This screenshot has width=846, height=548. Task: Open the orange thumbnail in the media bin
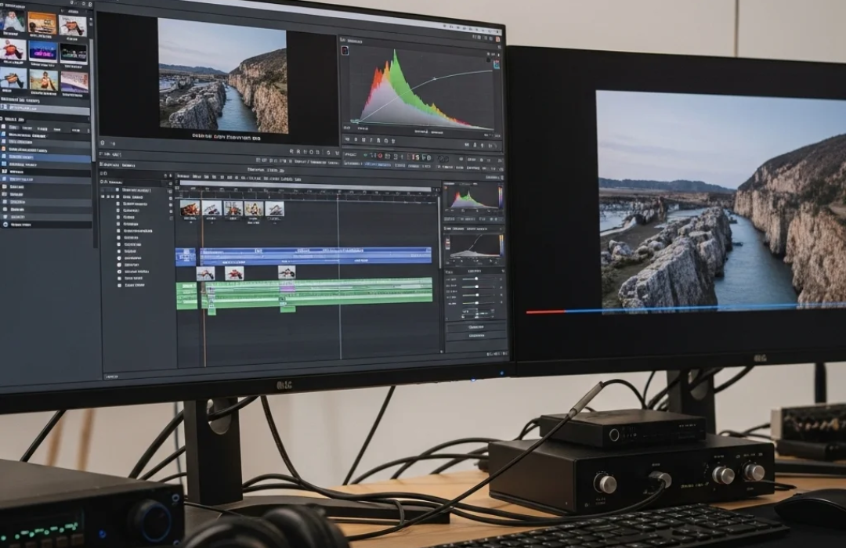pyautogui.click(x=42, y=23)
